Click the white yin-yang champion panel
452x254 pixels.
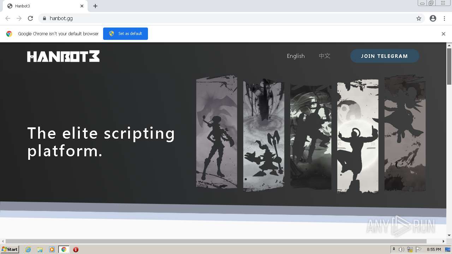(x=358, y=136)
